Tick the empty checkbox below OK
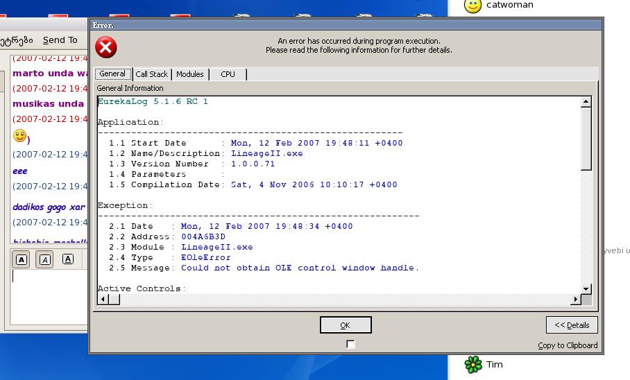The height and width of the screenshot is (380, 630). 350,344
